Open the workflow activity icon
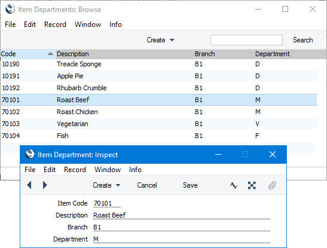327x248 pixels. pos(234,185)
